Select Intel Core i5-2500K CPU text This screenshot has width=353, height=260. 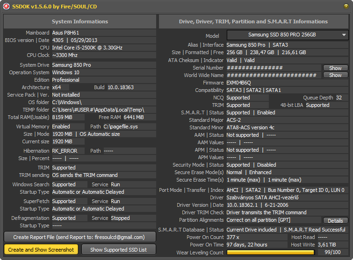[87, 48]
